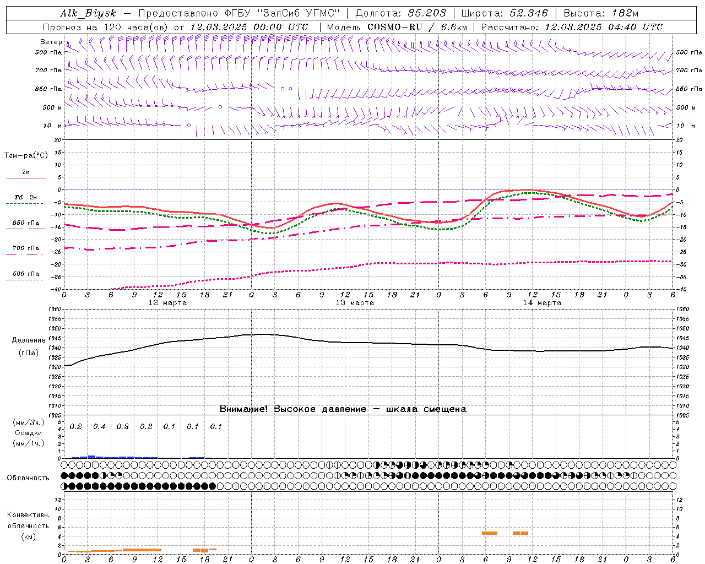Click 'Прогноз на 120 часа(ов)' text

[x=106, y=27]
